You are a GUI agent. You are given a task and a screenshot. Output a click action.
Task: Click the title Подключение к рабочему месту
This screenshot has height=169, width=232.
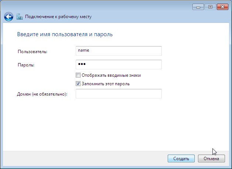pos(58,17)
